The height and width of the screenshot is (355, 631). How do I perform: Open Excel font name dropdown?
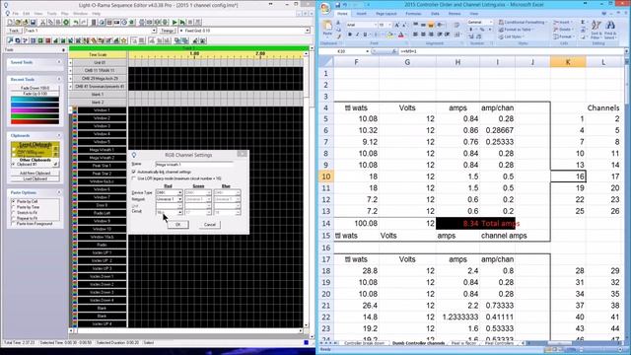point(376,25)
